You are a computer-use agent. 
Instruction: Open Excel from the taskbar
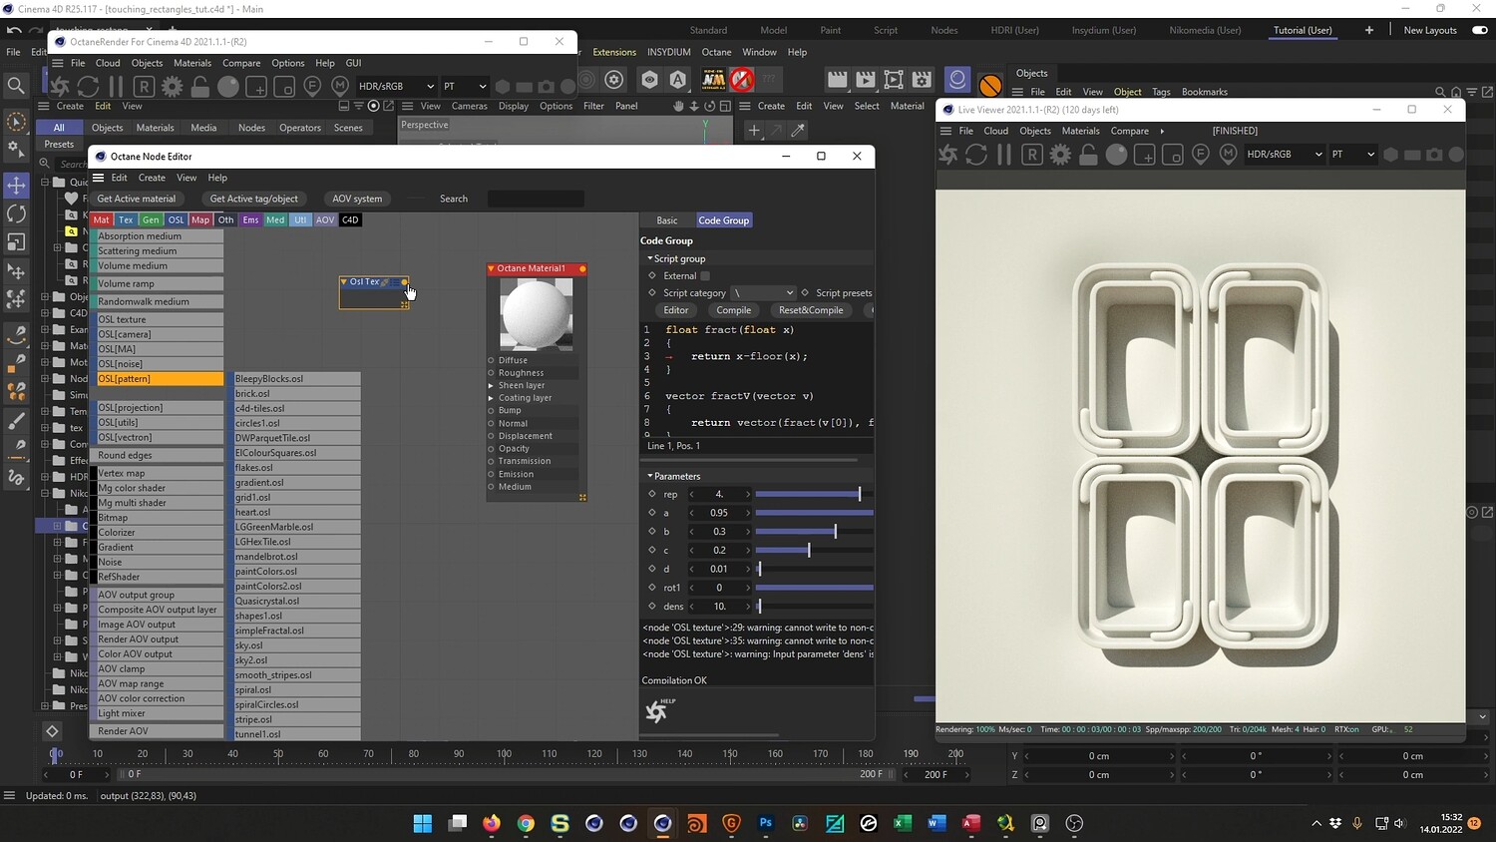click(903, 823)
